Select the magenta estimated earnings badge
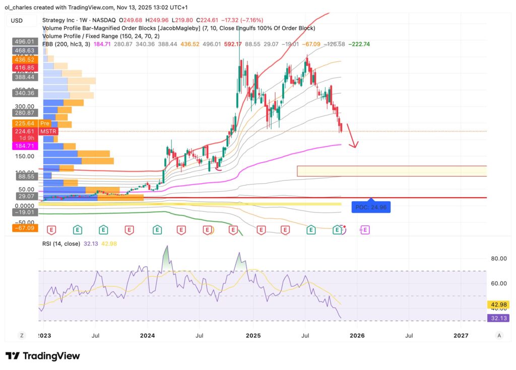The width and height of the screenshot is (516, 370). (x=364, y=230)
